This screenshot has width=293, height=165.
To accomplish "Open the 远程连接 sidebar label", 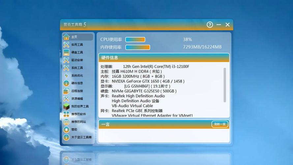I will click(x=77, y=91).
